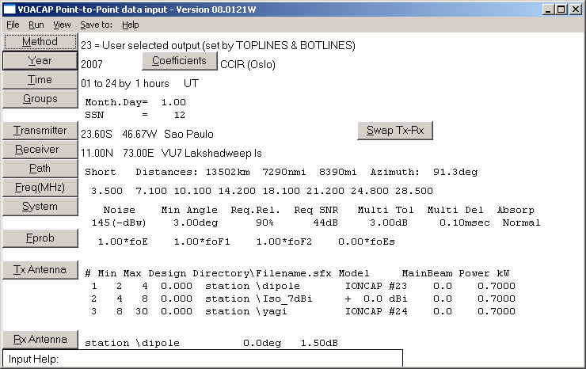Click the Tx antenna row 'station \Iso_7dBi'

(303, 299)
